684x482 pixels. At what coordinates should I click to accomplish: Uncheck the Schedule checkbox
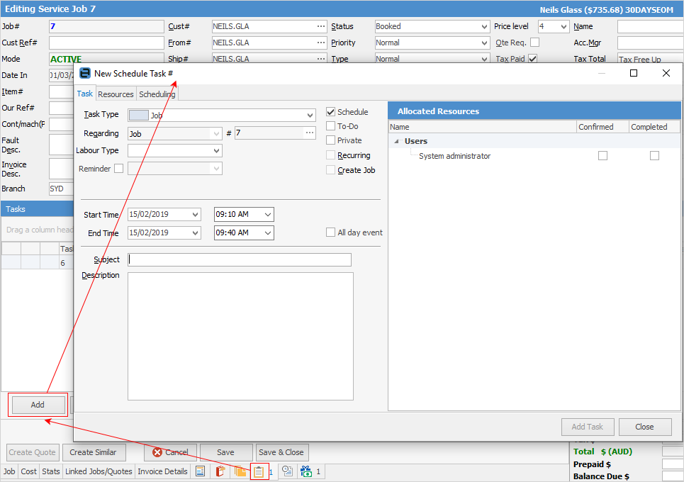[x=331, y=112]
